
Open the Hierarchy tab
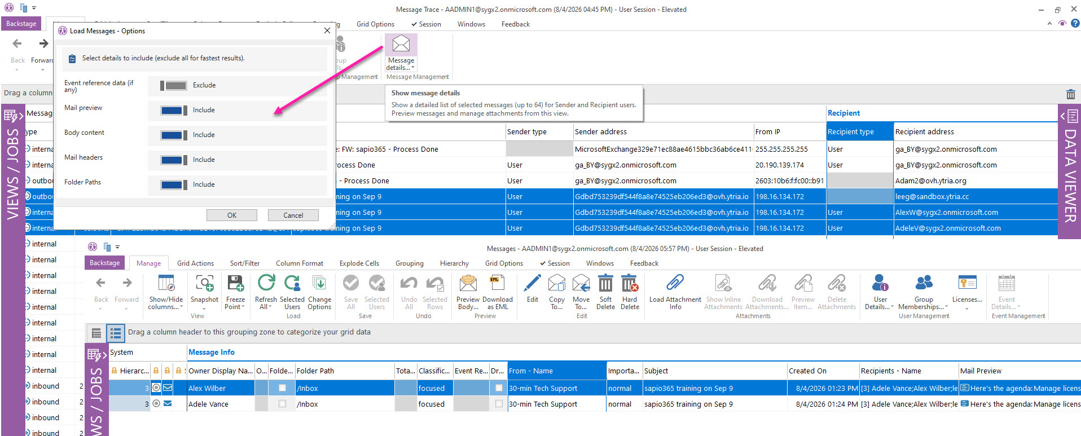pyautogui.click(x=454, y=263)
